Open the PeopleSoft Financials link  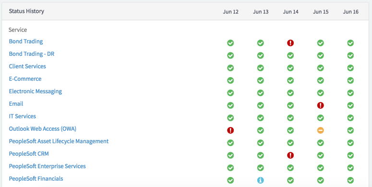coord(36,179)
